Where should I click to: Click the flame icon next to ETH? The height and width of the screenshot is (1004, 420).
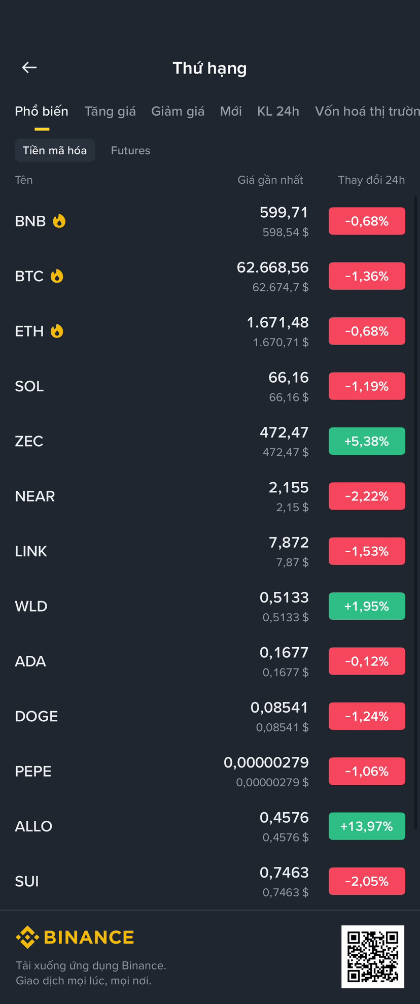(57, 331)
